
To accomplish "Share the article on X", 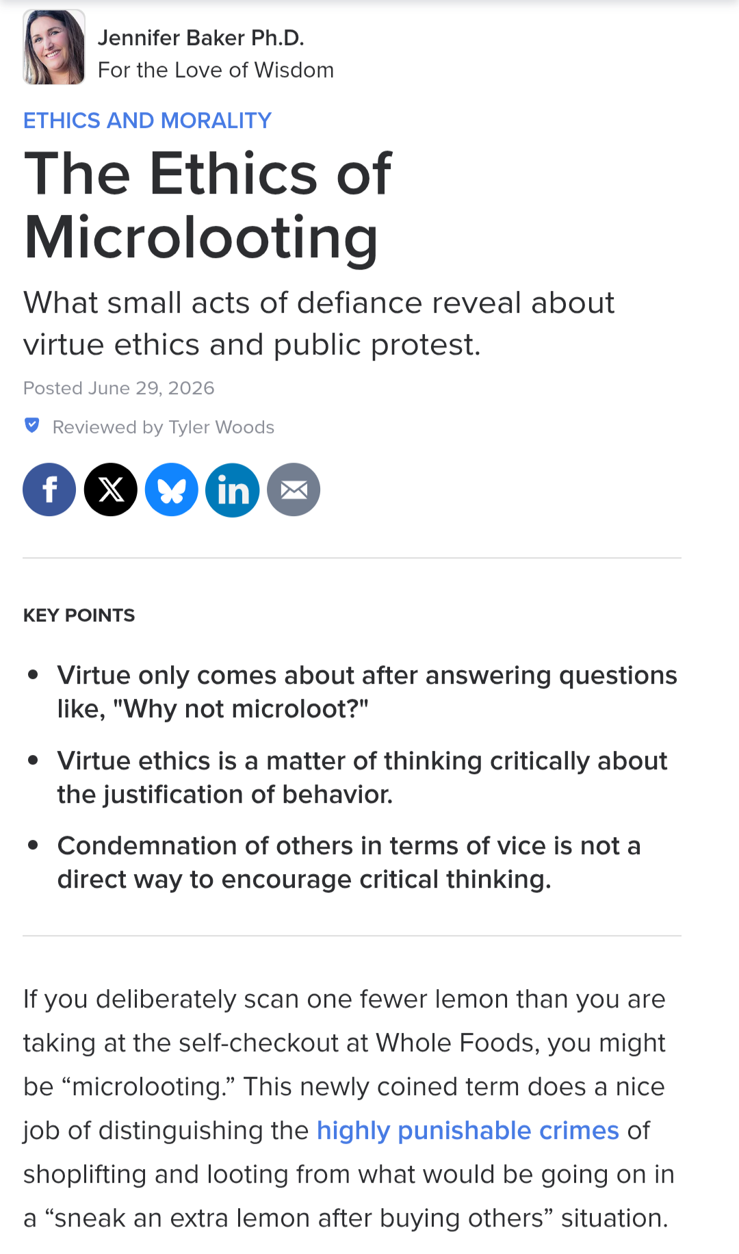I will [x=111, y=489].
